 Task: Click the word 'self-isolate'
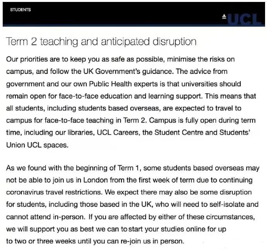(x=224, y=204)
